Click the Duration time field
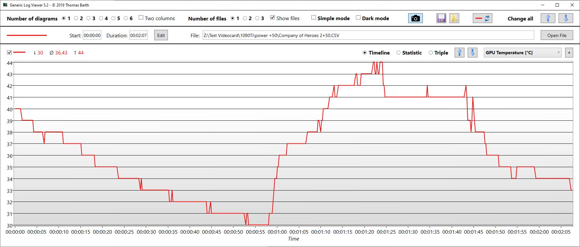The width and height of the screenshot is (580, 247). coord(138,35)
